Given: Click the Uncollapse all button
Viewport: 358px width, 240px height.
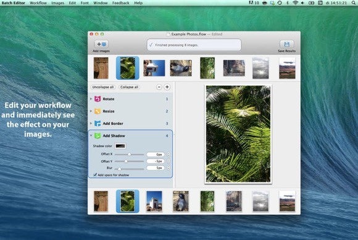Looking at the screenshot, I should click(x=103, y=87).
